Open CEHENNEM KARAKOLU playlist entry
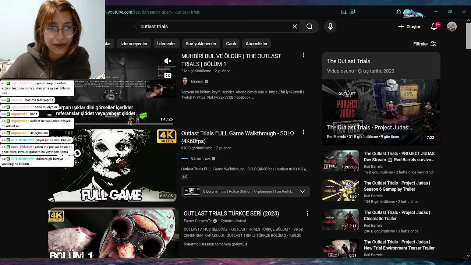This screenshot has width=471, height=265. [x=242, y=236]
